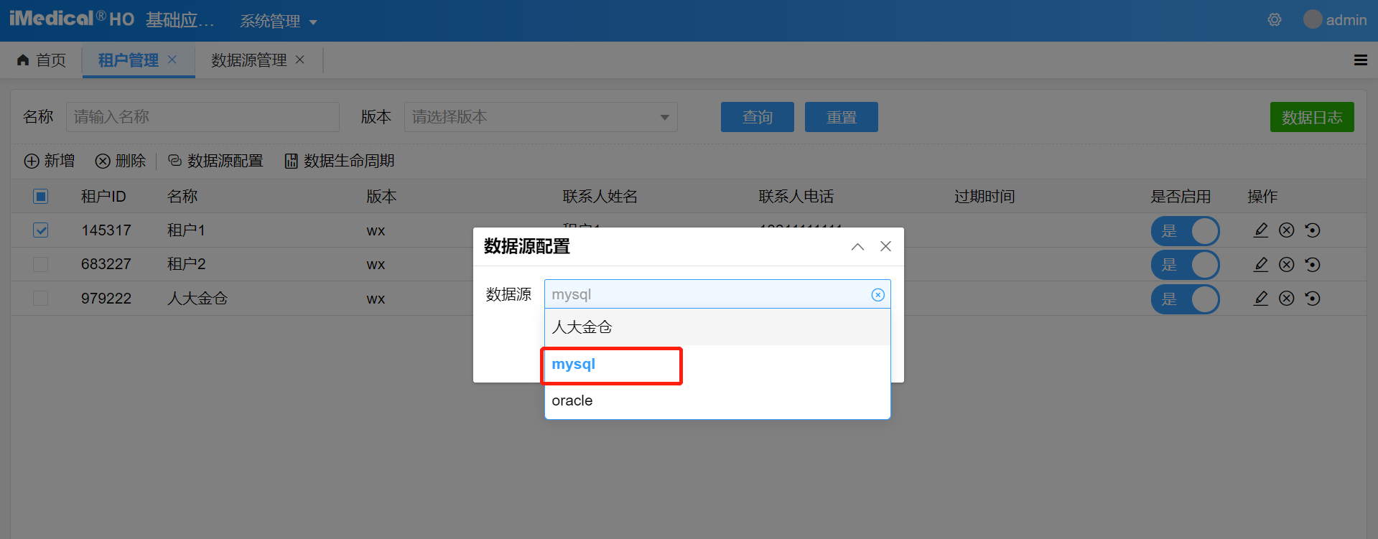The height and width of the screenshot is (539, 1378).
Task: Check the checkbox for tenant 979222
Action: [41, 299]
